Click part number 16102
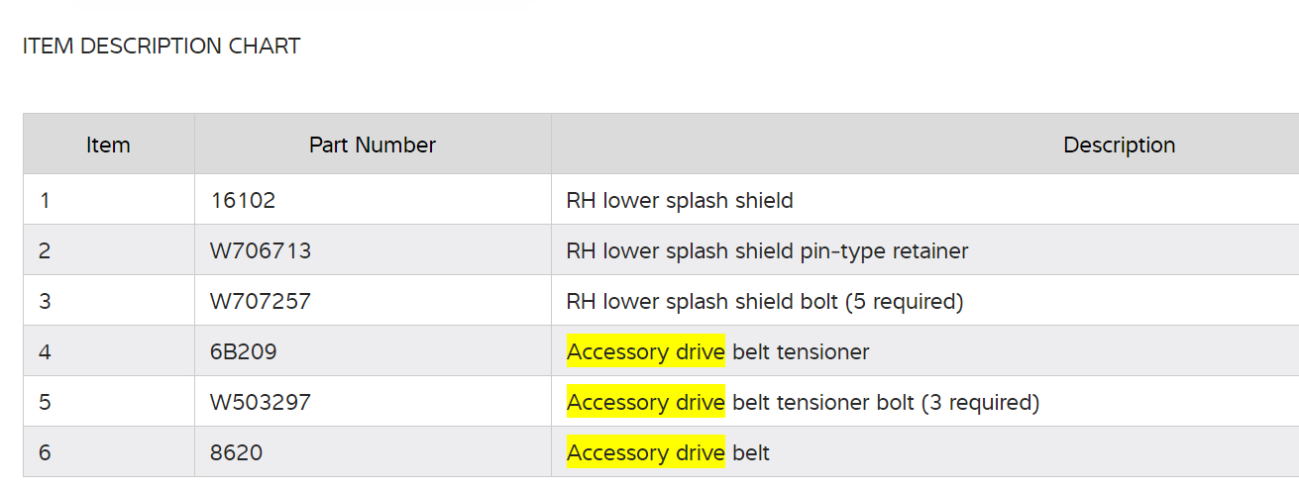Viewport: 1299px width, 489px height. [243, 201]
